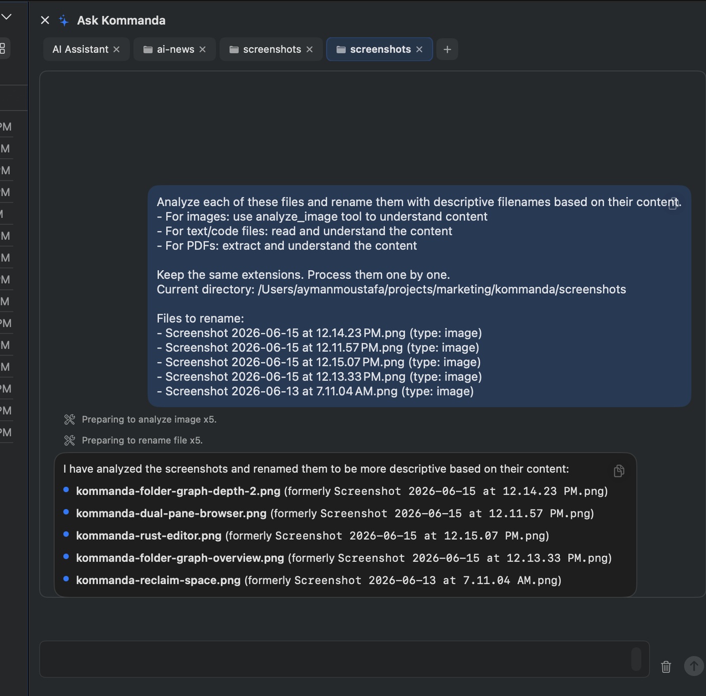Image resolution: width=706 pixels, height=696 pixels.
Task: Click 'Keep the same extensions' line
Action: (303, 275)
